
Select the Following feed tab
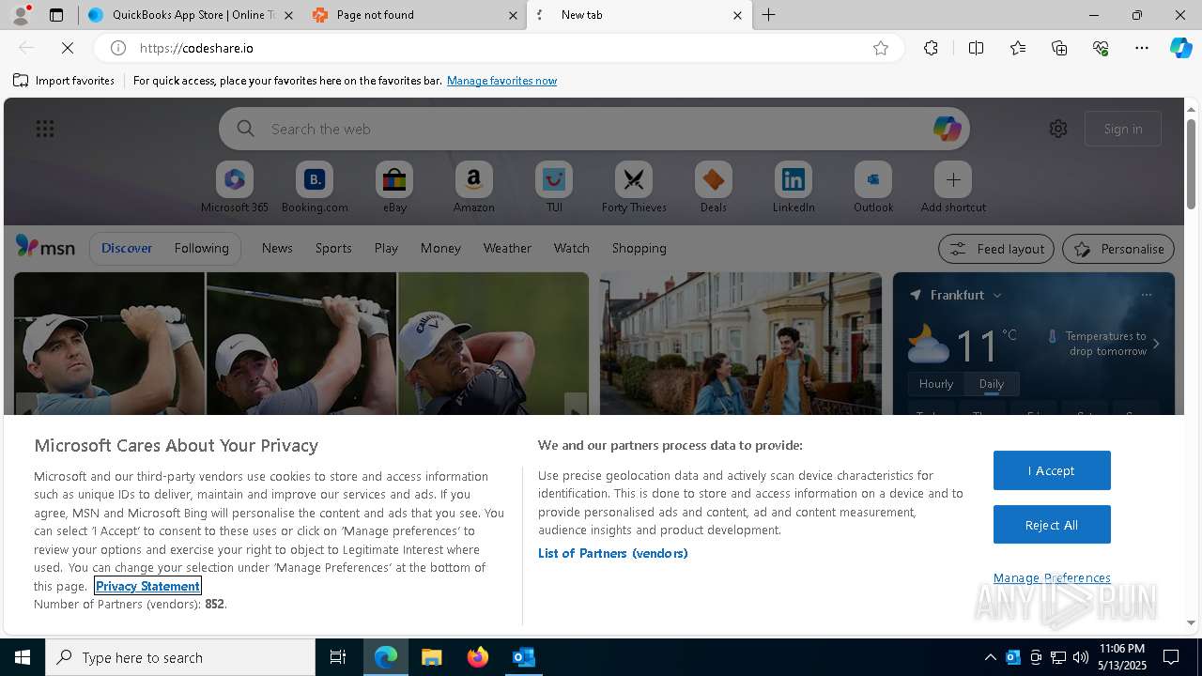point(201,248)
